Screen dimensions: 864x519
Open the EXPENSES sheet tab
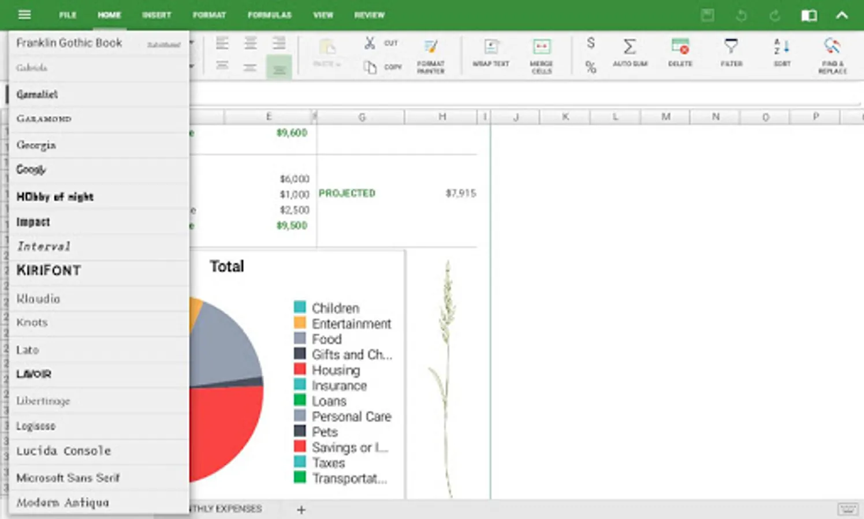coord(226,509)
